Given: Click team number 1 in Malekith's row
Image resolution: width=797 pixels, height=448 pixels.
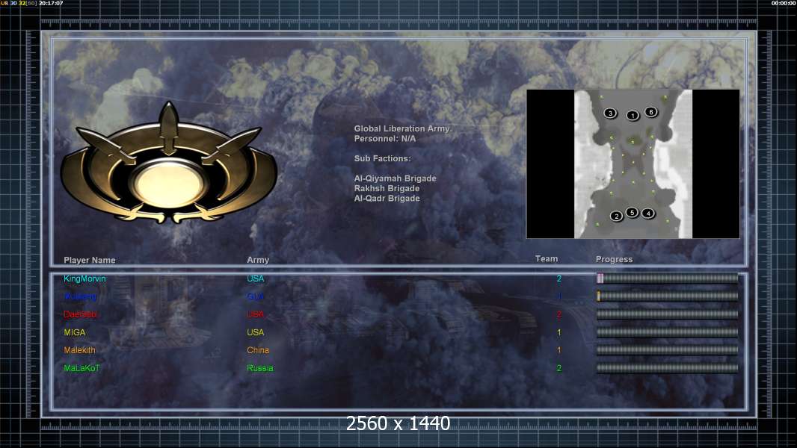Looking at the screenshot, I should 559,350.
